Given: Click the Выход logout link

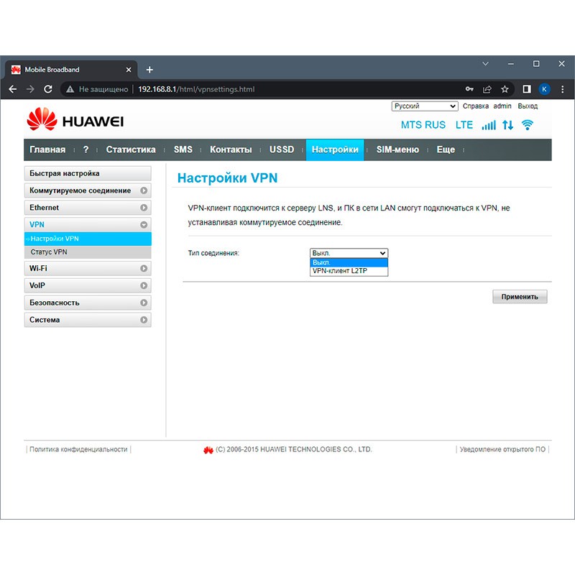Looking at the screenshot, I should (528, 106).
